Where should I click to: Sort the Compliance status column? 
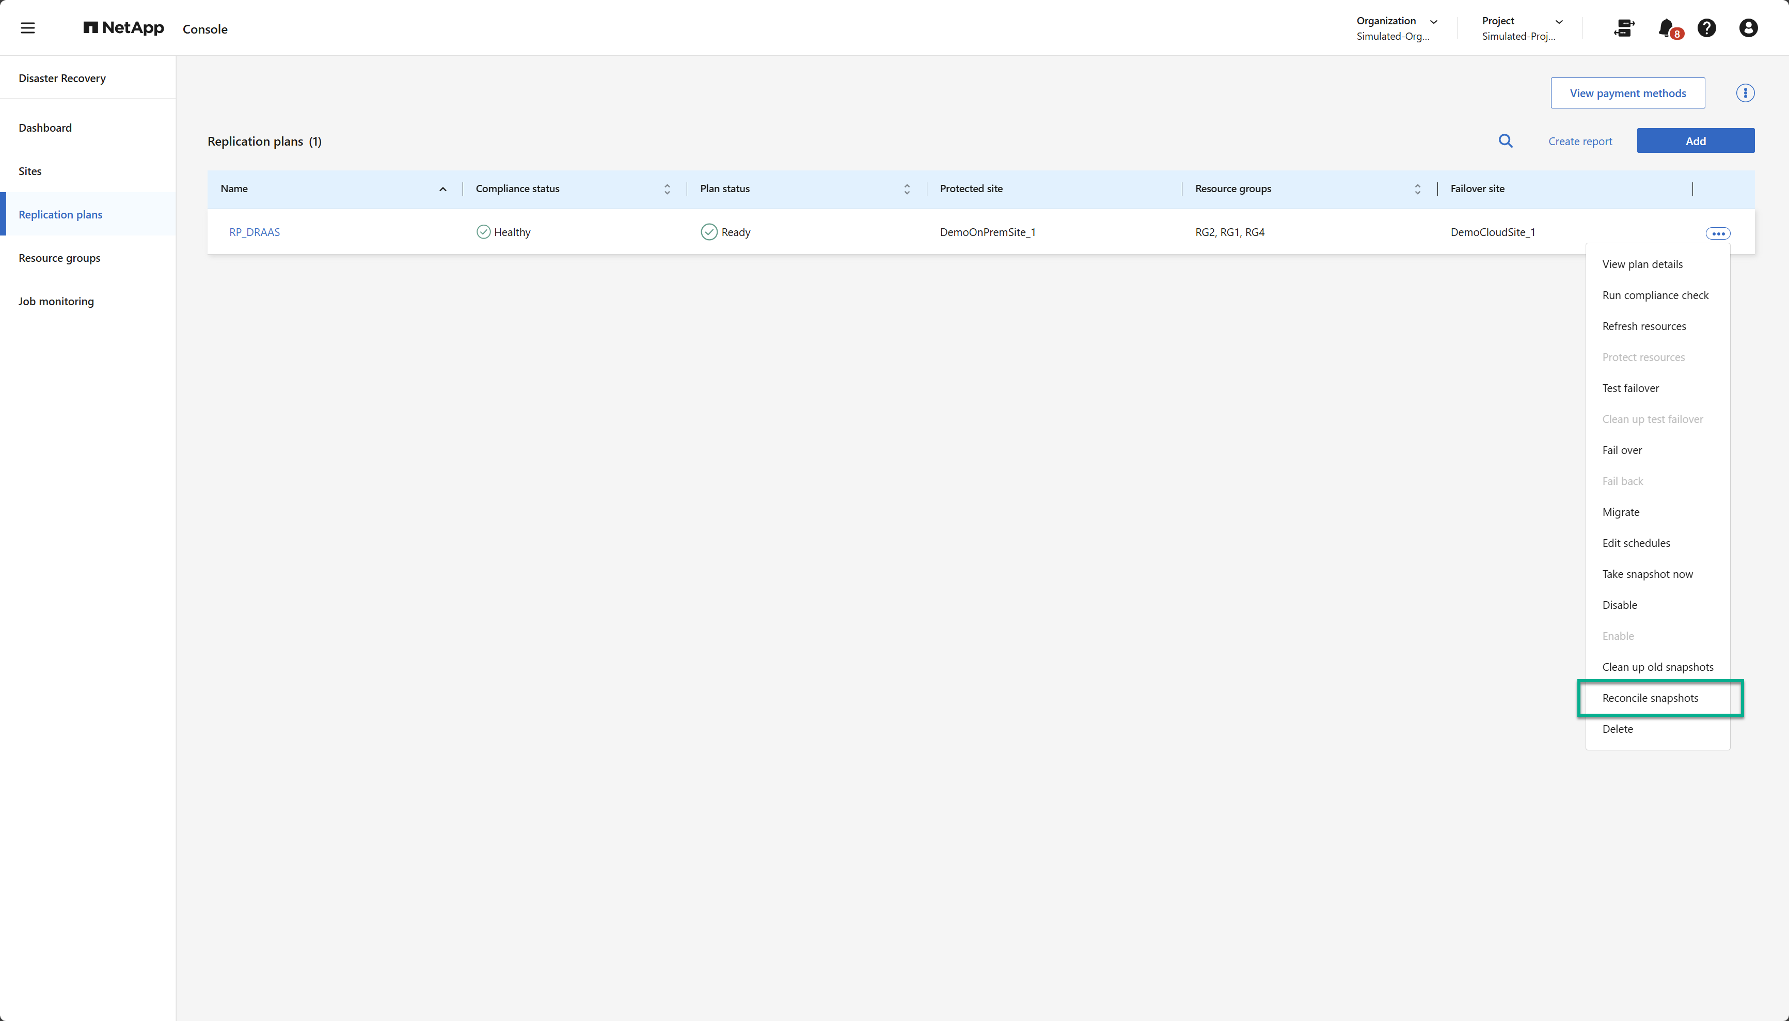coord(667,190)
